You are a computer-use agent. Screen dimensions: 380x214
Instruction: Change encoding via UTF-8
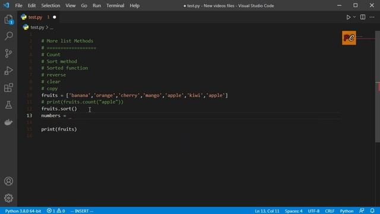pos(313,211)
